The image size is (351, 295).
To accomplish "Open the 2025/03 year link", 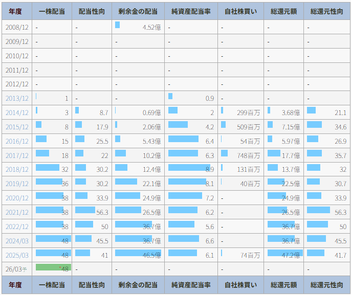I will pyautogui.click(x=17, y=255).
